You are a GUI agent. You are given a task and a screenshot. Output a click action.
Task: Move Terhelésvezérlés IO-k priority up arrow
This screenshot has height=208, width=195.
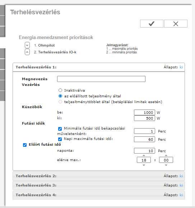tap(27, 52)
